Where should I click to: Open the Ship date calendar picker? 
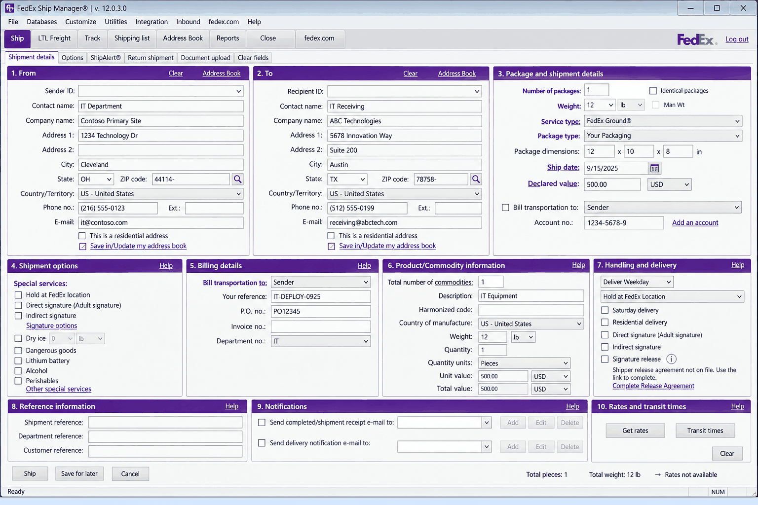[x=654, y=168]
